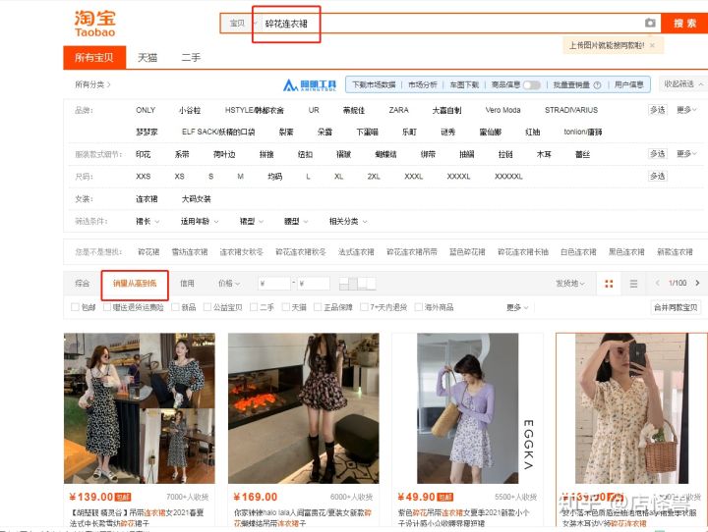Sort results by 综合
This screenshot has width=708, height=532.
[83, 283]
